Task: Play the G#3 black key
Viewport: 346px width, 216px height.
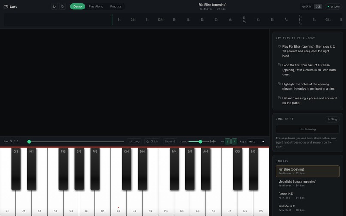Action: coord(79,168)
